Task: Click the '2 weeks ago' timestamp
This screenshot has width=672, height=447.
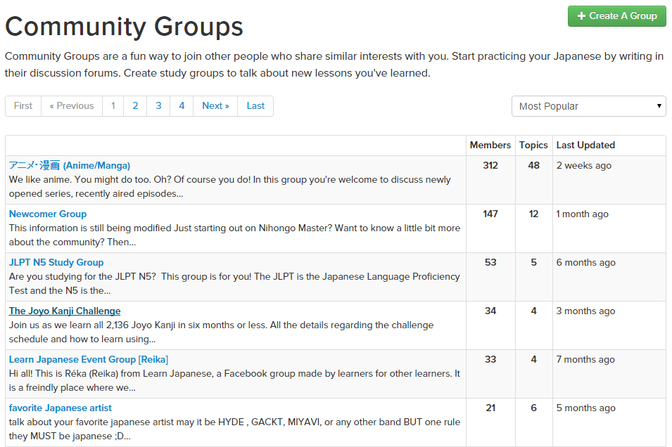Action: pos(584,165)
